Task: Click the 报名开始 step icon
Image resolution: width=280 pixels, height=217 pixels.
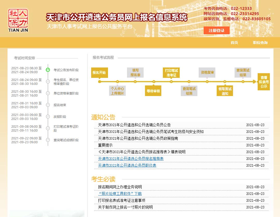Action: 99,73
